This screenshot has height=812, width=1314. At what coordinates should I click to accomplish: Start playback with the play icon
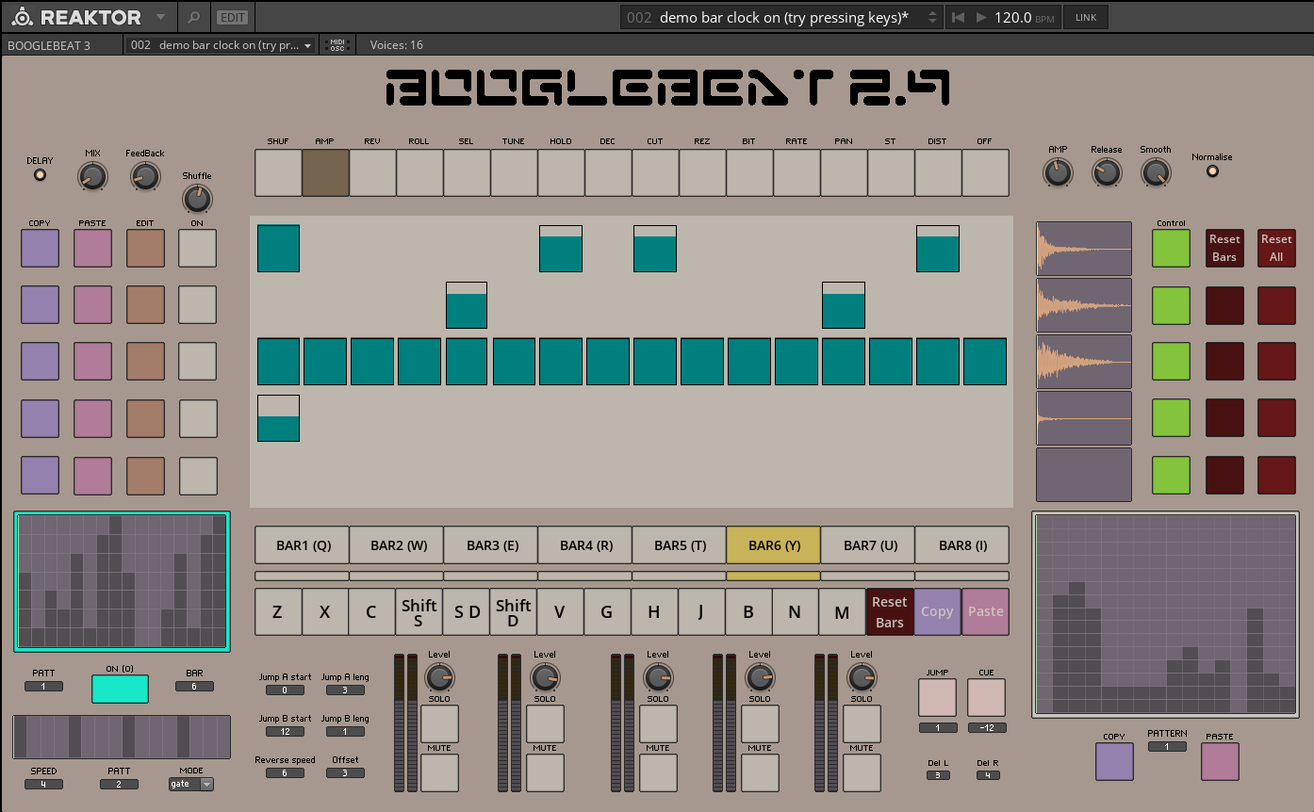tap(981, 17)
